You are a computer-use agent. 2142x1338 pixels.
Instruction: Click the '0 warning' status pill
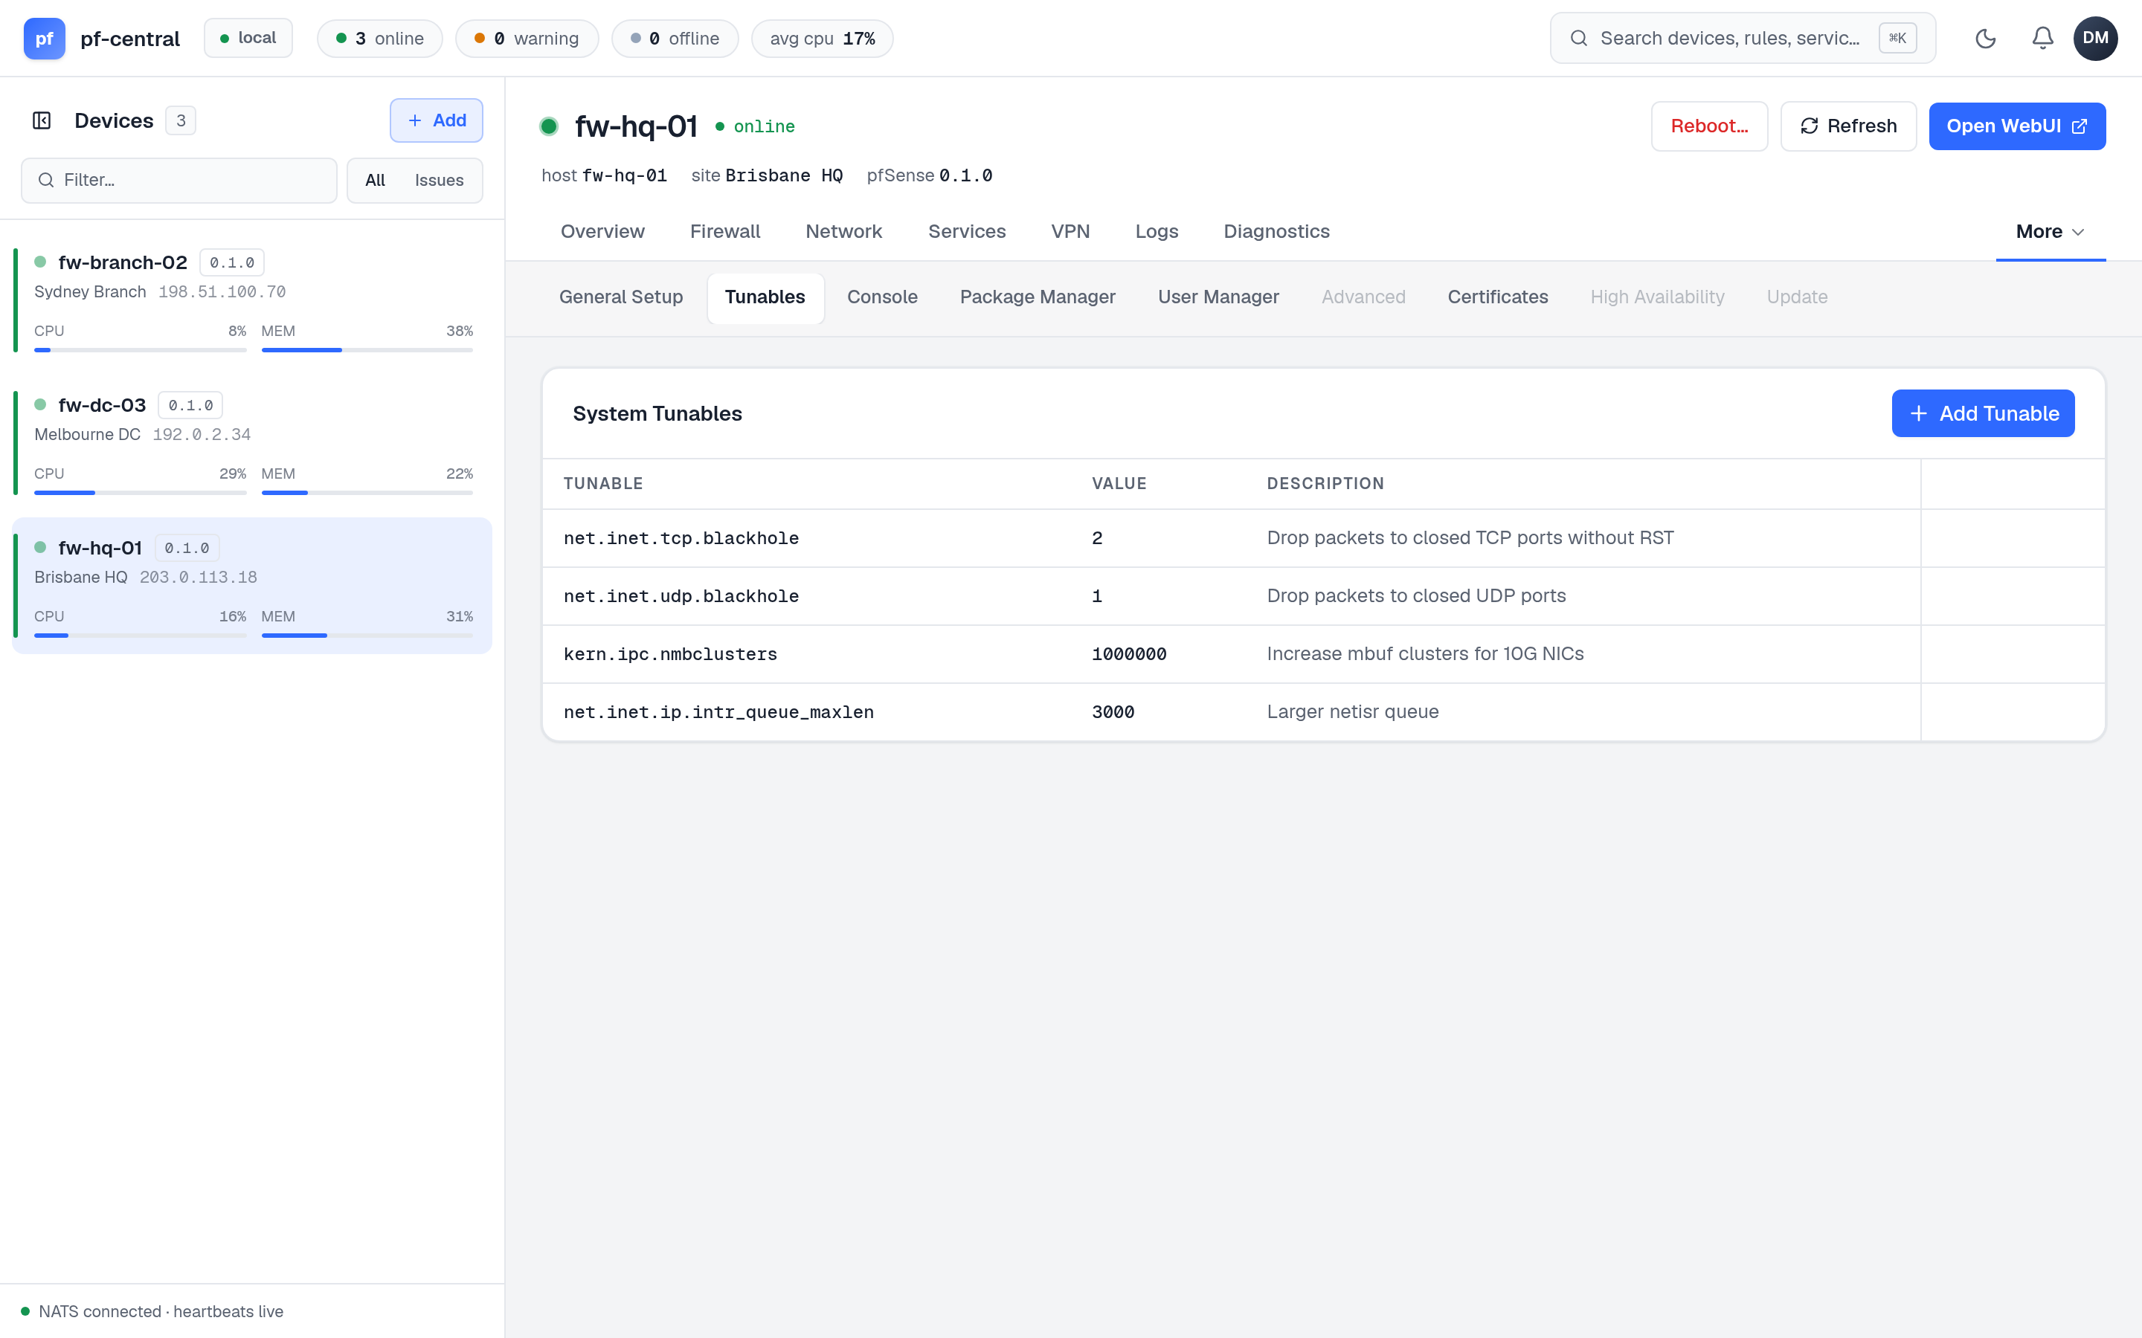(x=527, y=38)
